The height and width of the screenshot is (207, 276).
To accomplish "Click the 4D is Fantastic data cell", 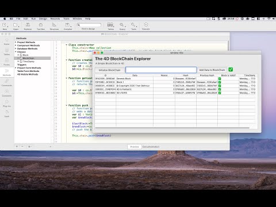I will click(x=135, y=89).
